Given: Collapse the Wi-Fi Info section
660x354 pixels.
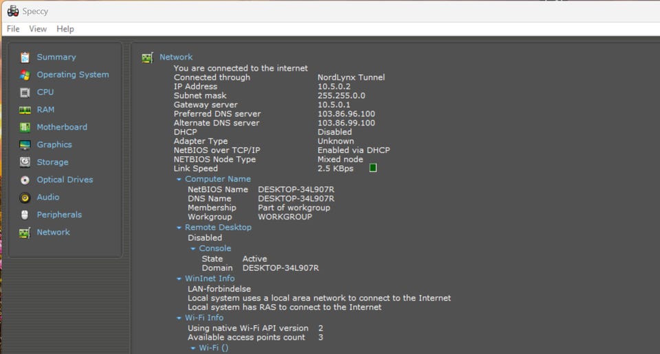Looking at the screenshot, I should (179, 318).
